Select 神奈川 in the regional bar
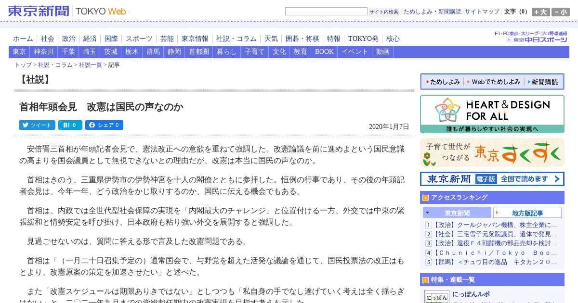578x303 pixels. [44, 52]
